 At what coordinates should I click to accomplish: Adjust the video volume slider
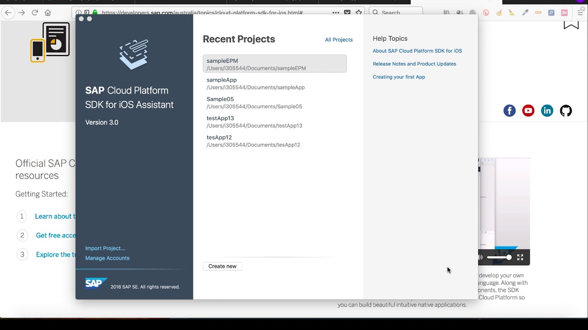(499, 258)
